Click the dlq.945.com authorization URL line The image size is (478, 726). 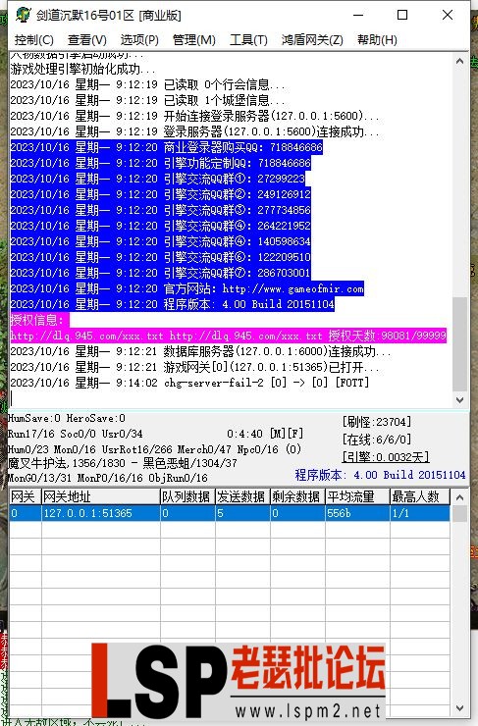pos(229,336)
